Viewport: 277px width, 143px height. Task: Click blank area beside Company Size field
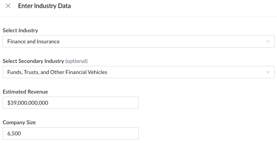coord(207,133)
